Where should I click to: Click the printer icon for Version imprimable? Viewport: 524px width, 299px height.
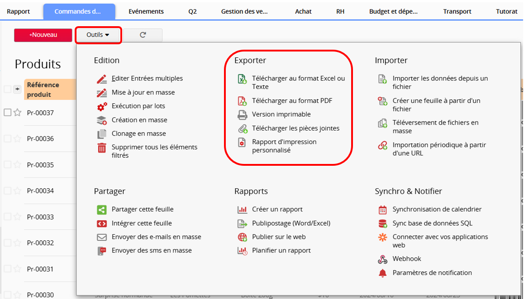pos(242,115)
